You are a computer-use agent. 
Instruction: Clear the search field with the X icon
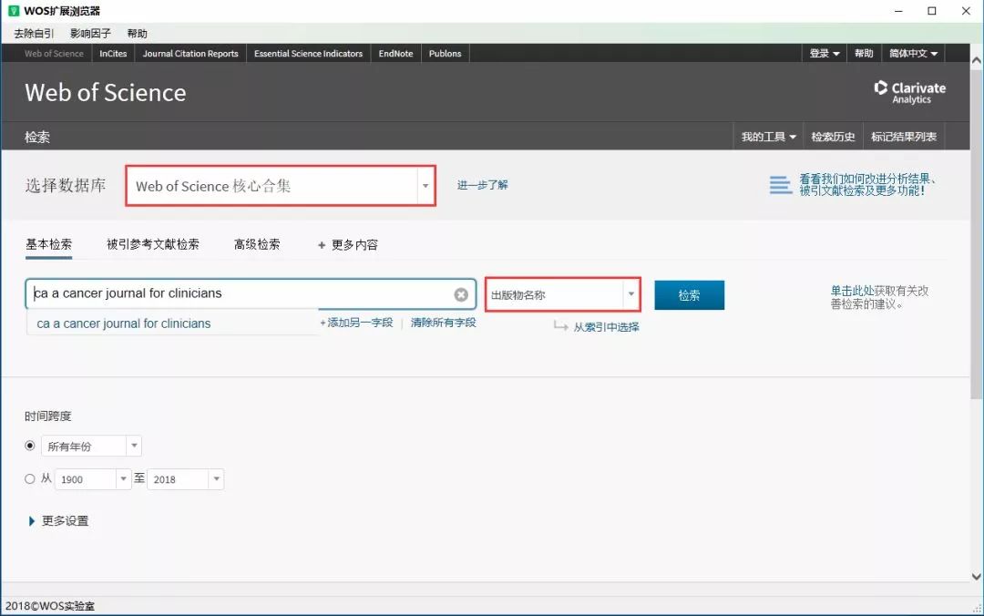461,294
